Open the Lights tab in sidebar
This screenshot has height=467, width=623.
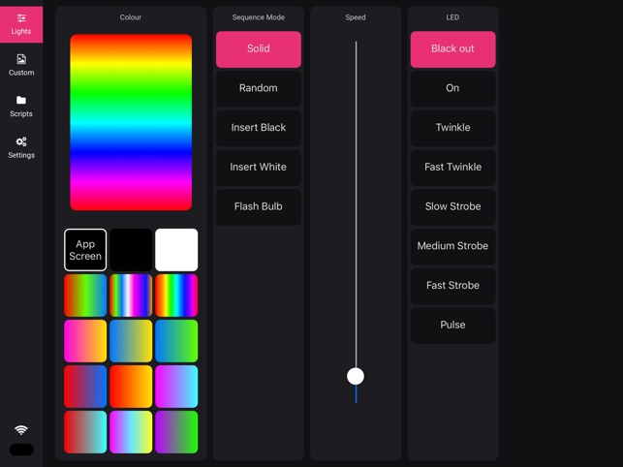[x=21, y=24]
